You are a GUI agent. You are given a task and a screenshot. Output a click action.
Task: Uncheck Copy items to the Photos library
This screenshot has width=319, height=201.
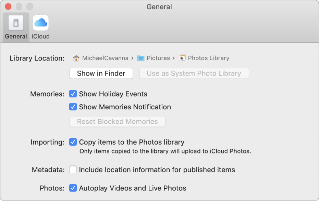pyautogui.click(x=73, y=142)
